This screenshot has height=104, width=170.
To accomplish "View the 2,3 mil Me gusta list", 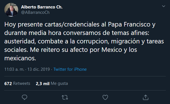I will pyautogui.click(x=52, y=83).
